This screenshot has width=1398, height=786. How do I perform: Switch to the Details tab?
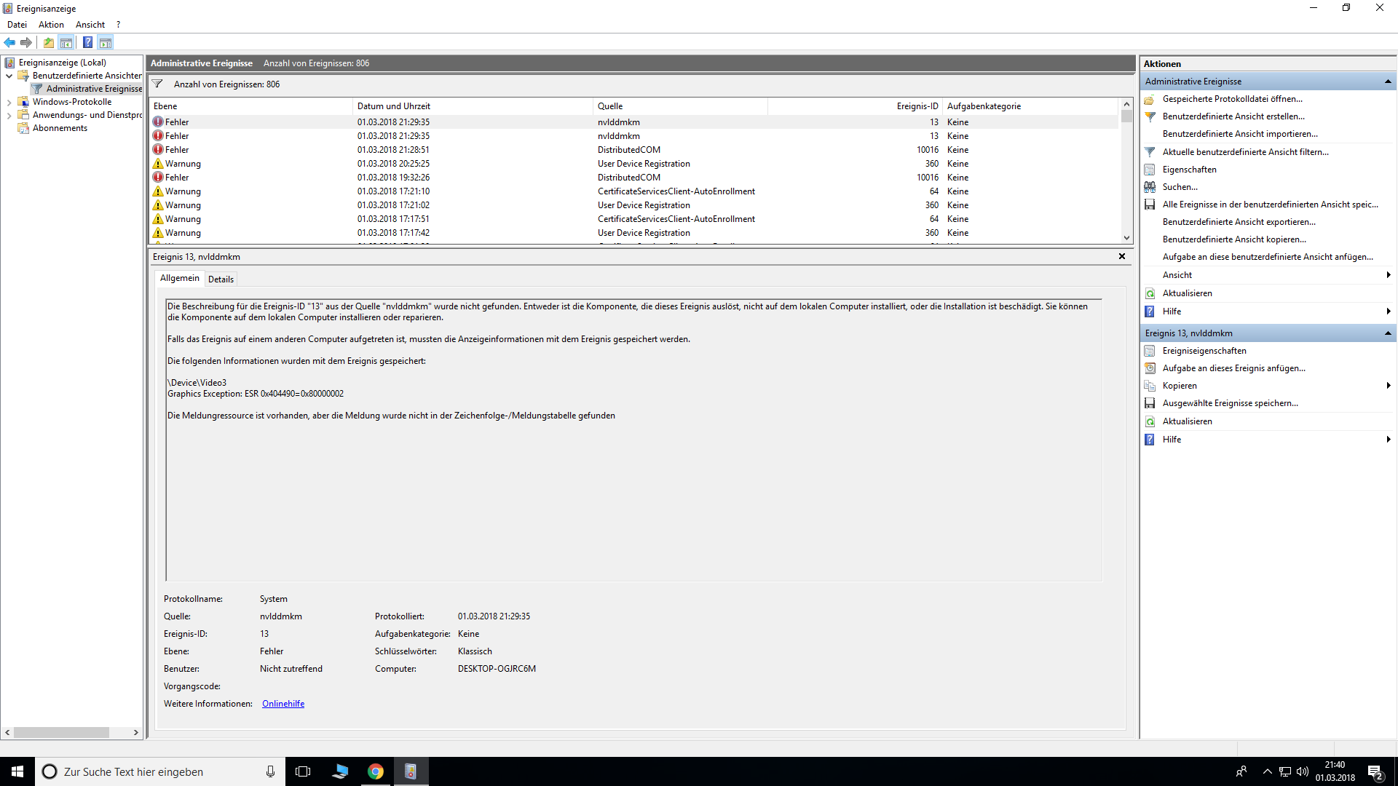221,279
